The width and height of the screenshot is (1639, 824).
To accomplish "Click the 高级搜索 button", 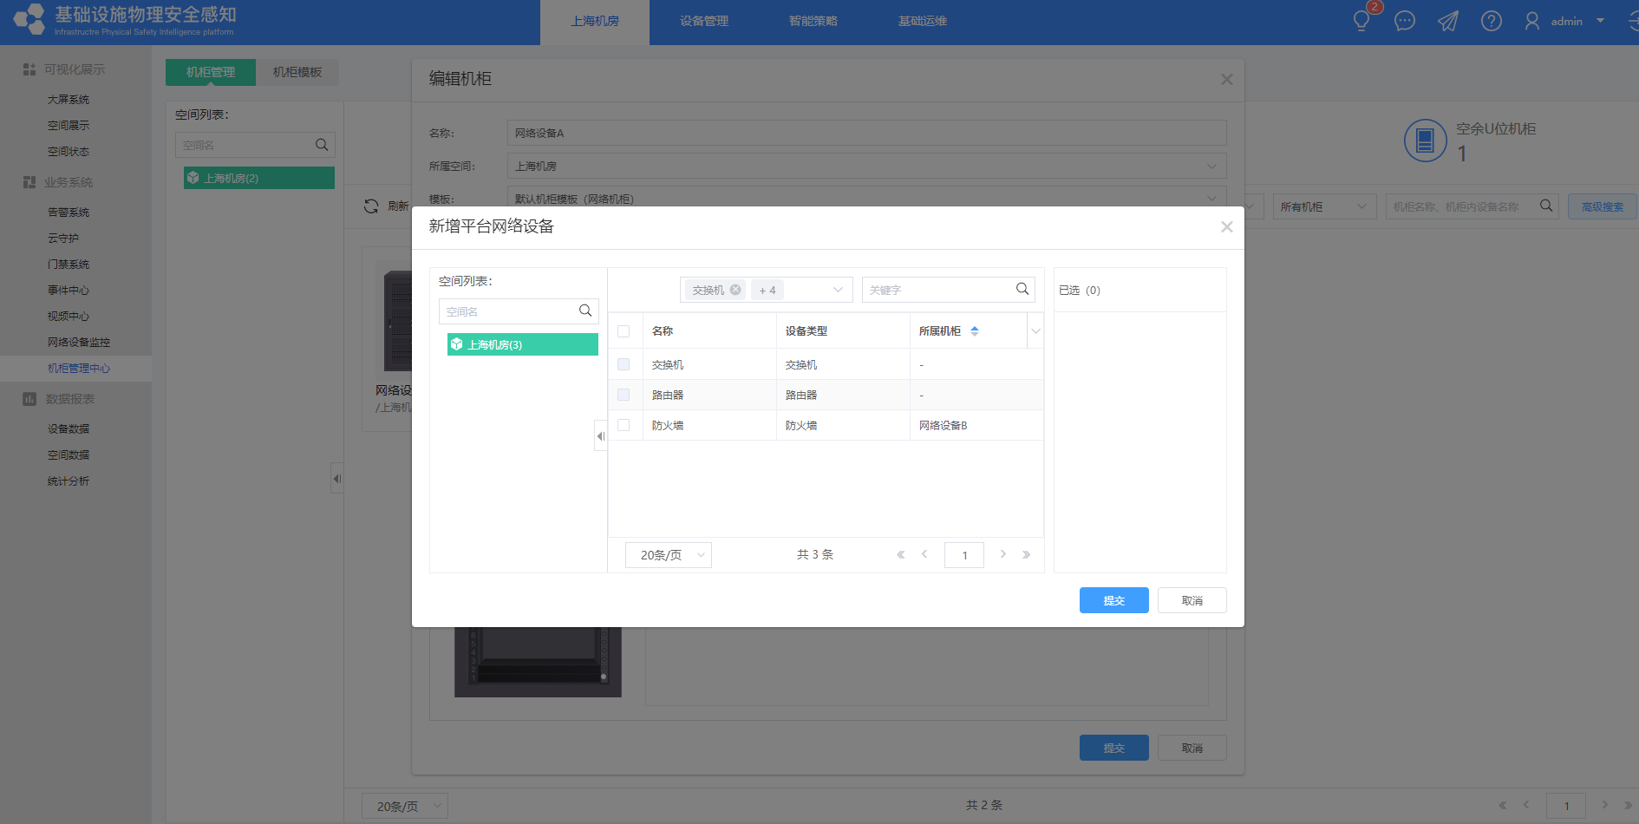I will [1603, 206].
